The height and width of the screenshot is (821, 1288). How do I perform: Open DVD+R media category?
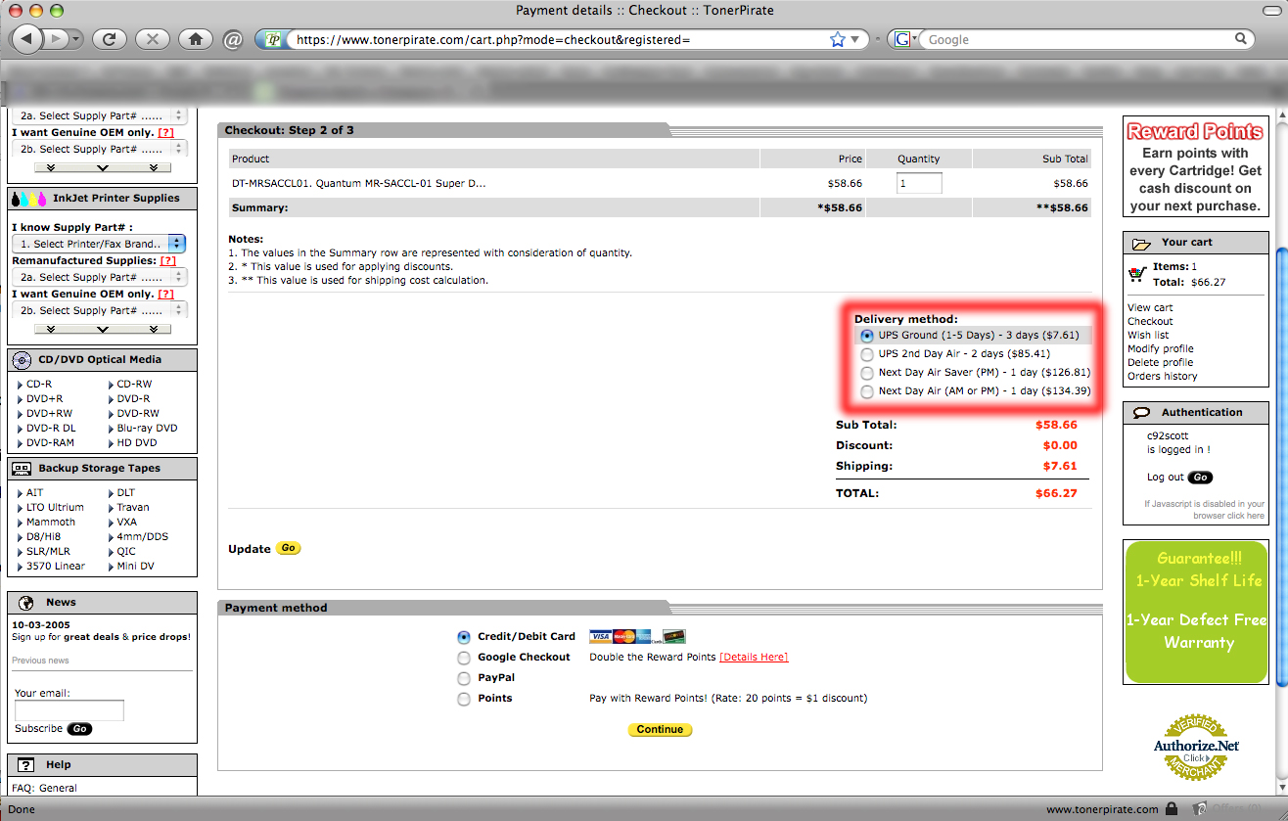pyautogui.click(x=44, y=399)
